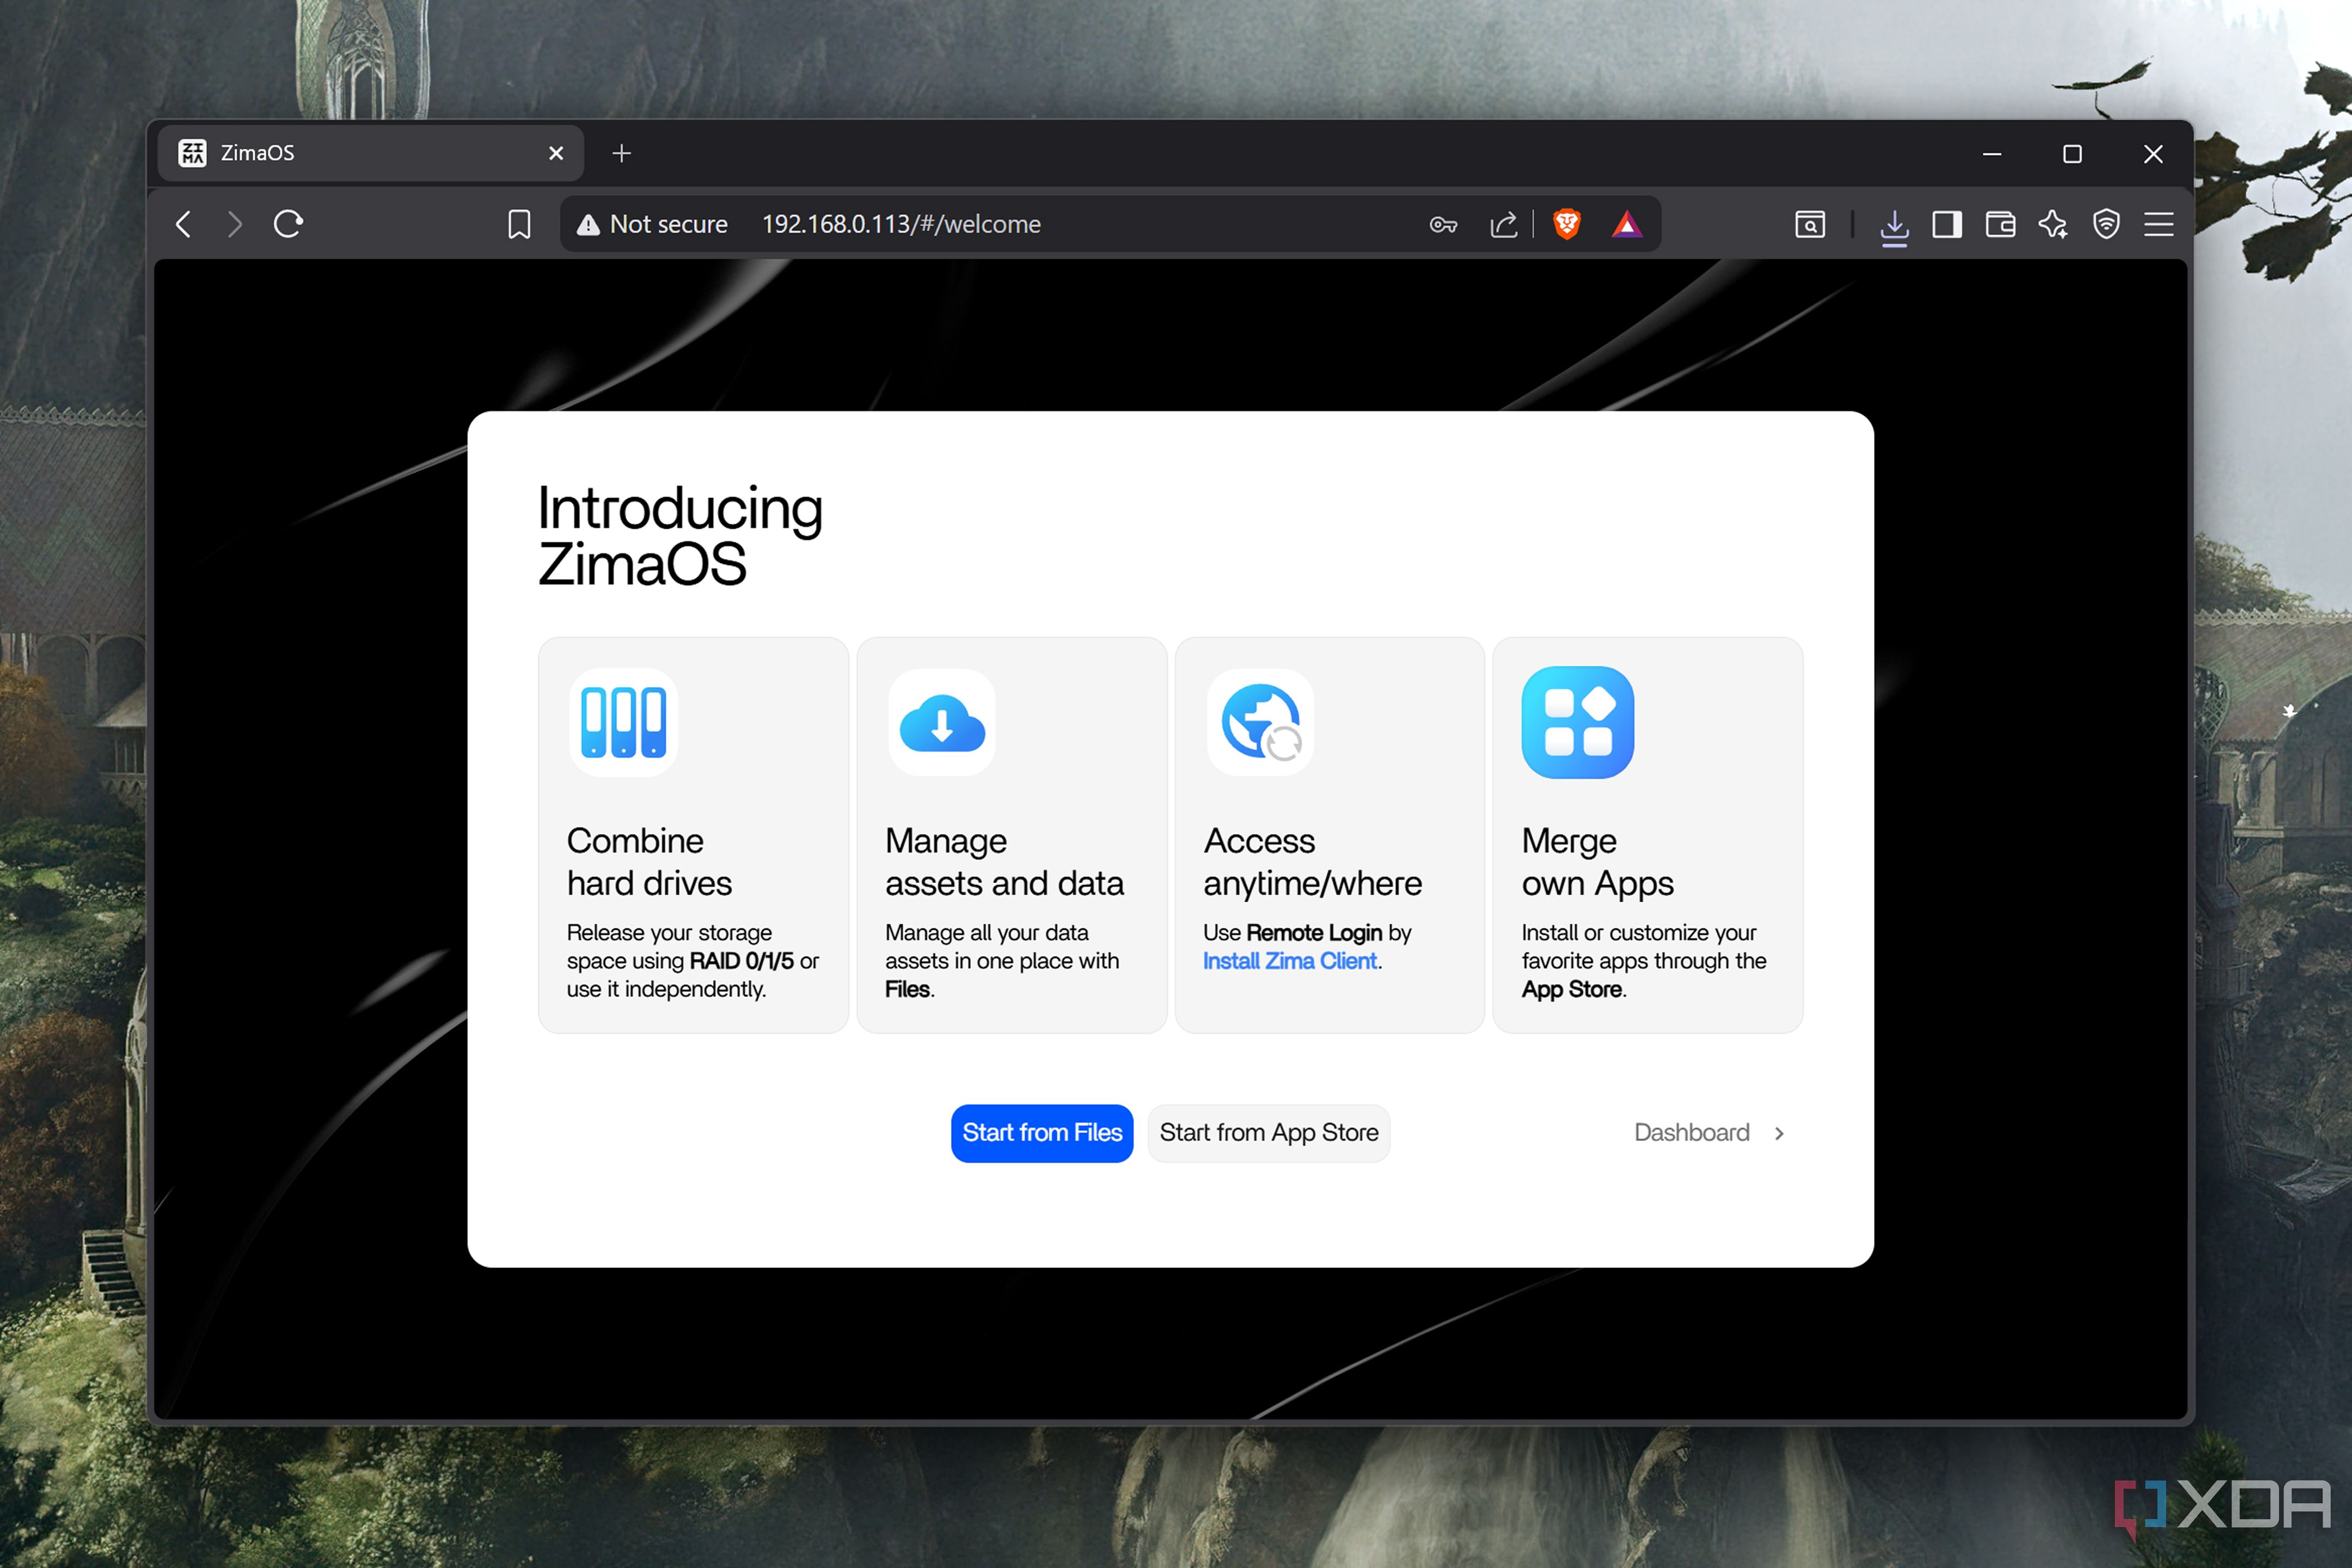This screenshot has width=2352, height=1568.
Task: Bookmark this page with the bookmark icon
Action: 519,224
